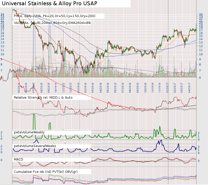Click the 07/2016 date axis label
208x185 pixels.
(123, 88)
